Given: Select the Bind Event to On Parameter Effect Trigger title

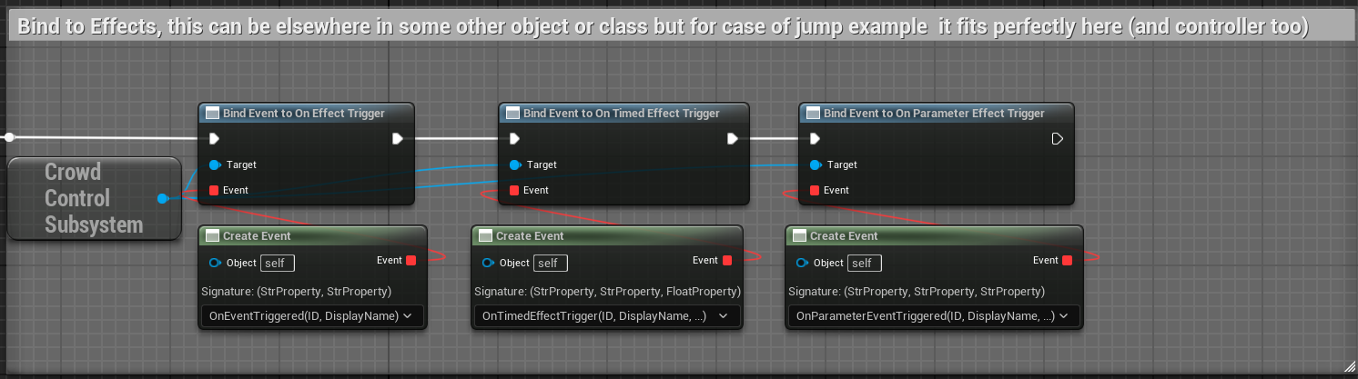Looking at the screenshot, I should click(x=934, y=114).
